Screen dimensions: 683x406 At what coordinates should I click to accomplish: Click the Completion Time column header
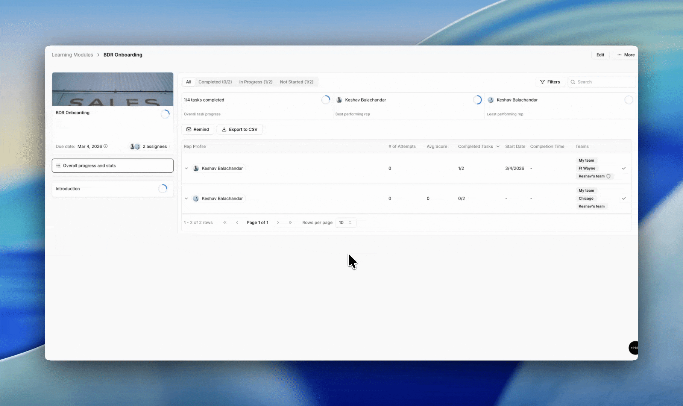point(547,147)
